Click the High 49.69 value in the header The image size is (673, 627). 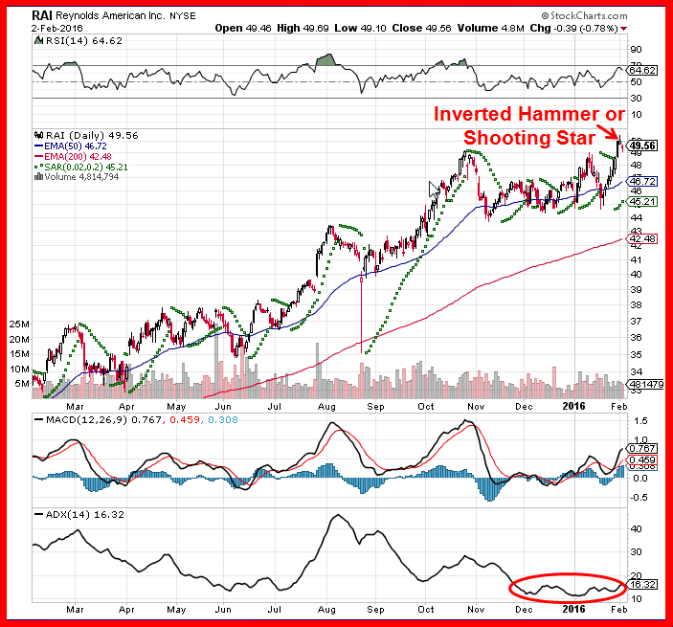pos(303,29)
